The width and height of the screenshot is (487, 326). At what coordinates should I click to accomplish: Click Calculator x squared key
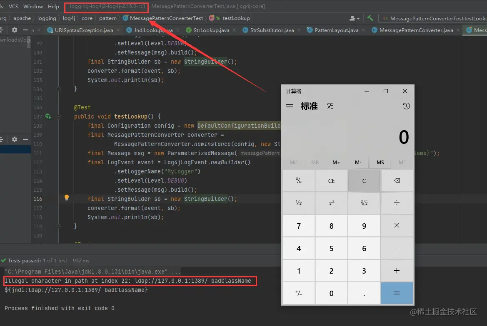pos(331,203)
